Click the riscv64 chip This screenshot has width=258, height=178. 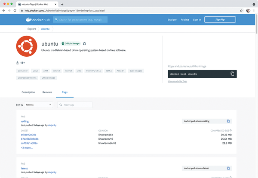click(68, 71)
